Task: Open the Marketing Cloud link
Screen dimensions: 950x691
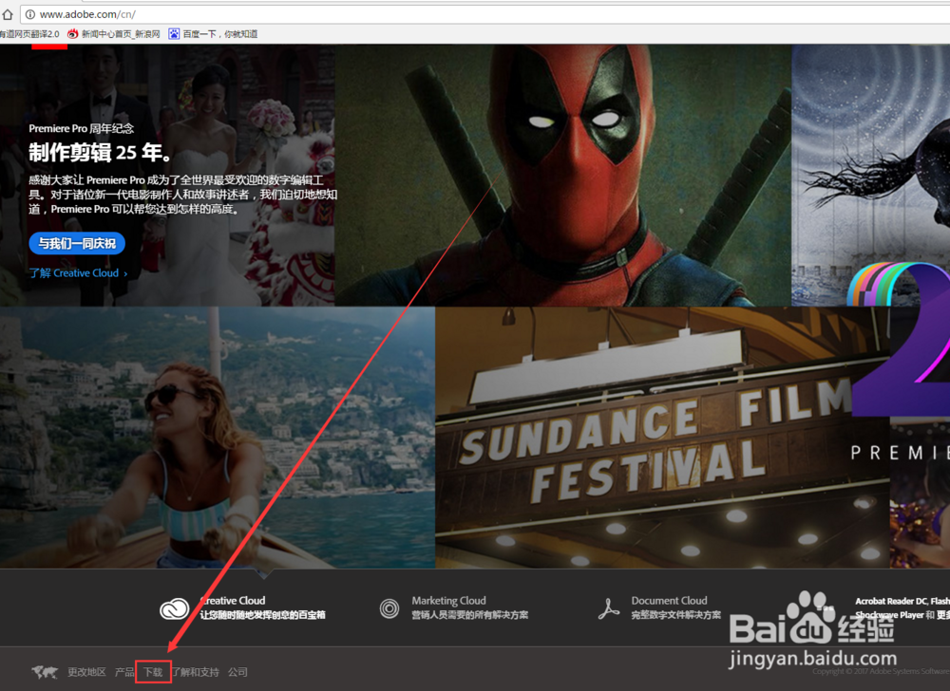Action: point(449,600)
